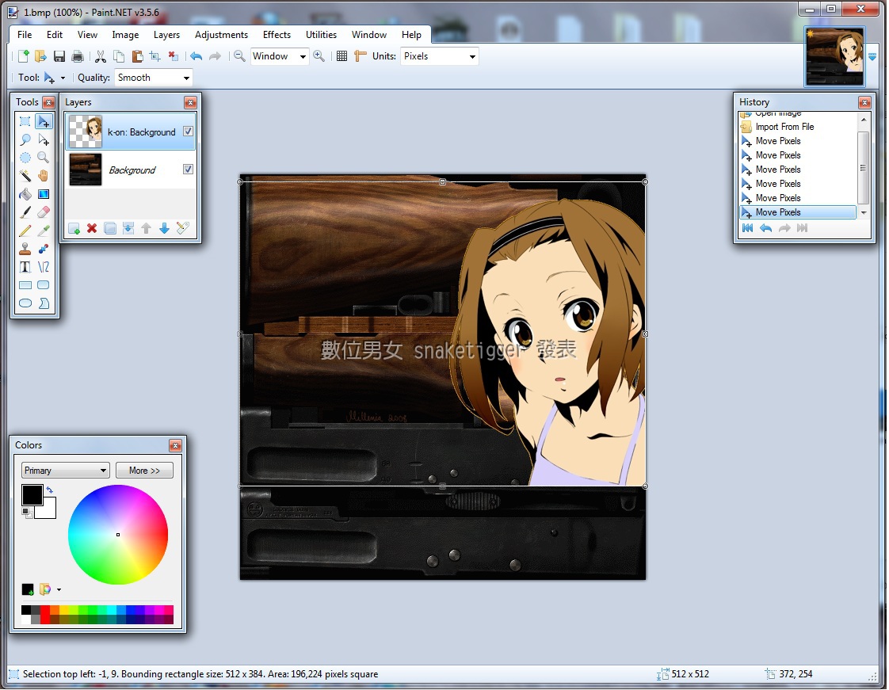
Task: Pick a hue on the color wheel
Action: pos(118,535)
